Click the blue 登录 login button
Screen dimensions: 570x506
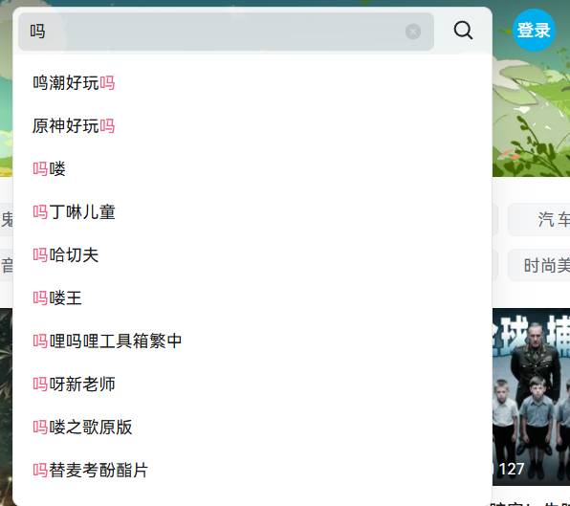coord(534,30)
